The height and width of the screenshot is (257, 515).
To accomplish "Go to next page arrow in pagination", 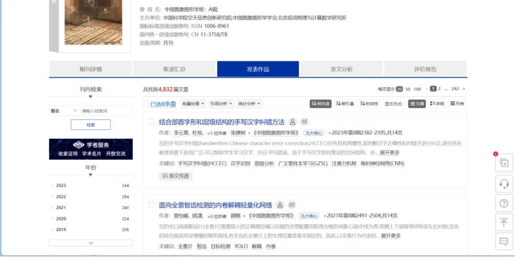I will [464, 89].
